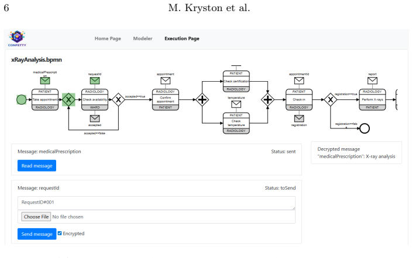Viewport: 412px width, 258px height.
Task: Select the Take appointment task box
Action: 45,100
